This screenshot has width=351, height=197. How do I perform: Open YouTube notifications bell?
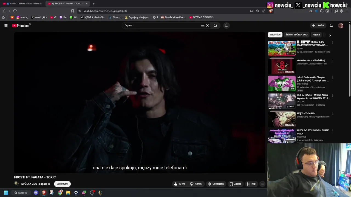pyautogui.click(x=331, y=25)
